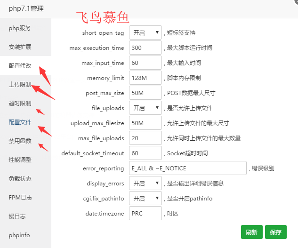Open the 上传限制 tab
298x248 pixels.
[20, 85]
